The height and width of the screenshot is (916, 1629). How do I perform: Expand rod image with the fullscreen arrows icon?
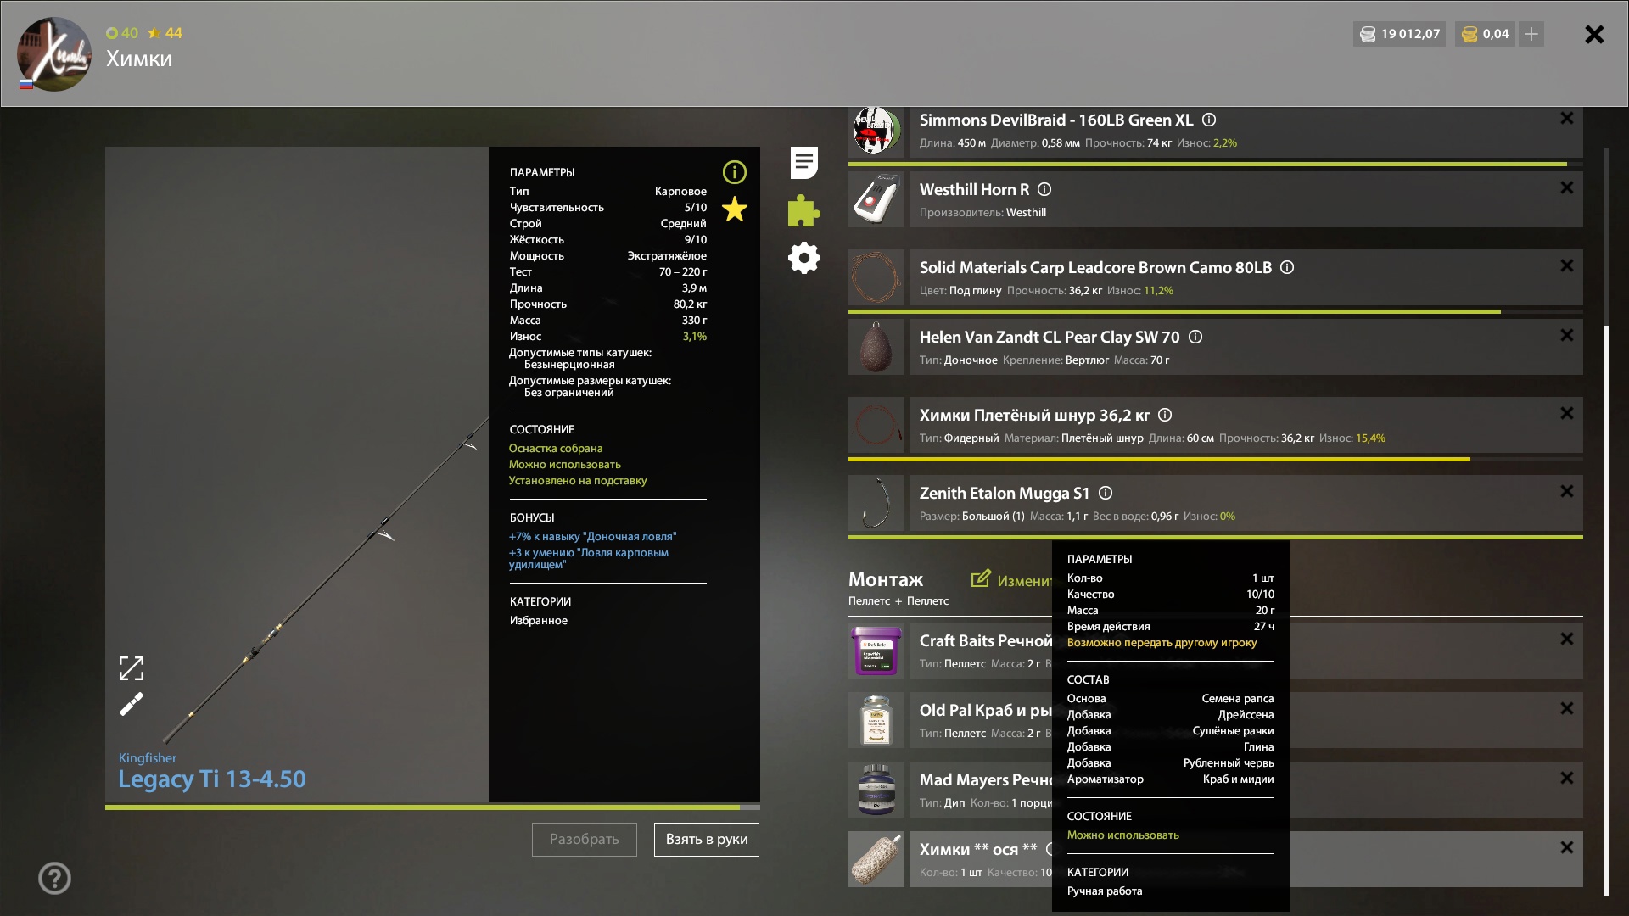click(x=132, y=668)
